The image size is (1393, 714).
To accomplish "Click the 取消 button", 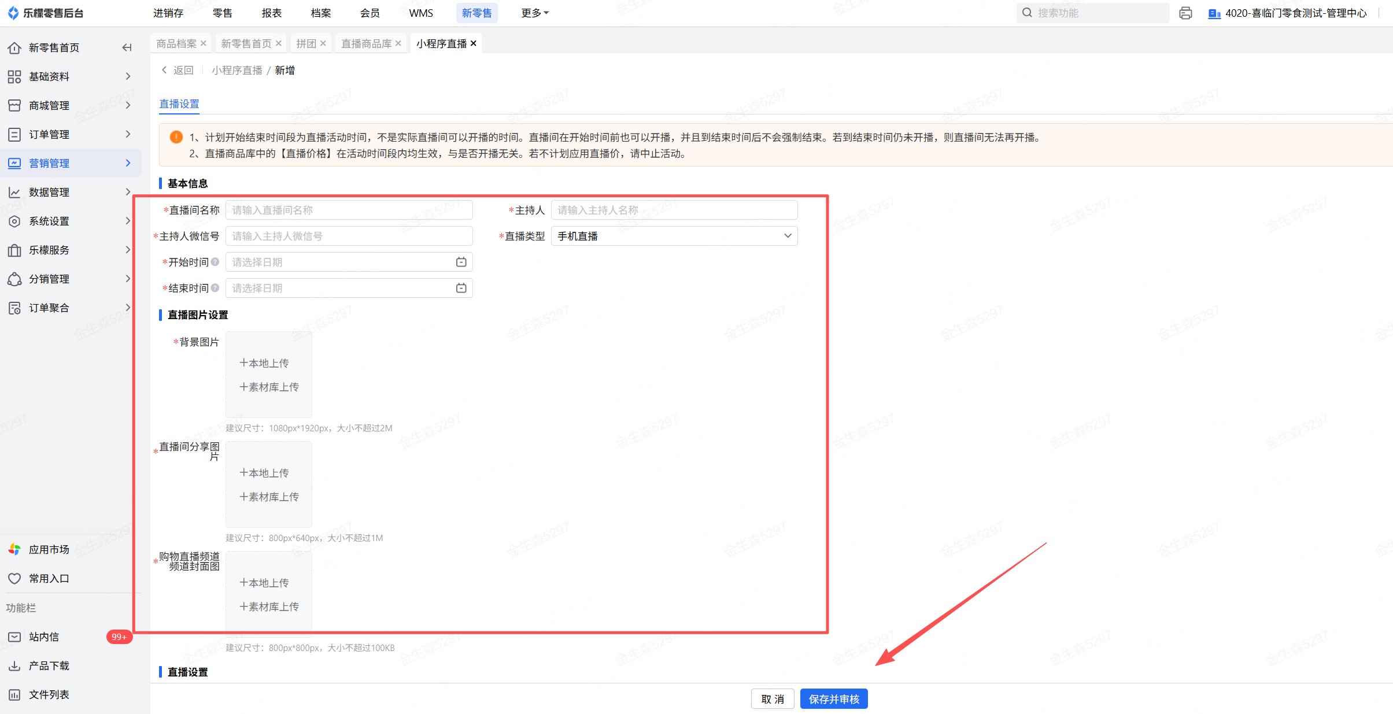I will (x=772, y=699).
